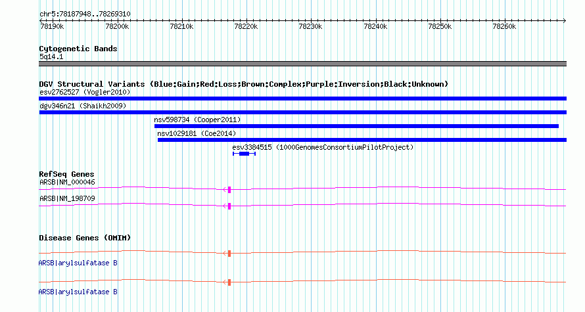Screen dimensions: 585x312
Task: Click the 78220k ruler mark
Action: click(x=246, y=26)
